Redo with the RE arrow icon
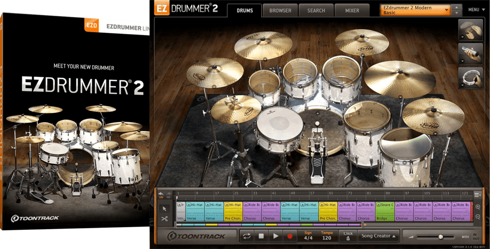Image resolution: width=490 pixels, height=249 pixels. 168,194
